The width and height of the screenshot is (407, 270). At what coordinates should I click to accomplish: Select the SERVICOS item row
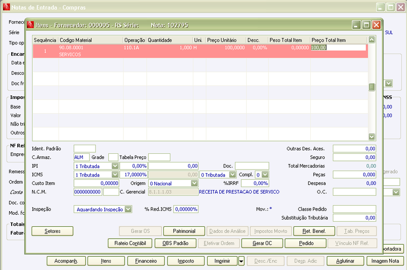(200, 51)
